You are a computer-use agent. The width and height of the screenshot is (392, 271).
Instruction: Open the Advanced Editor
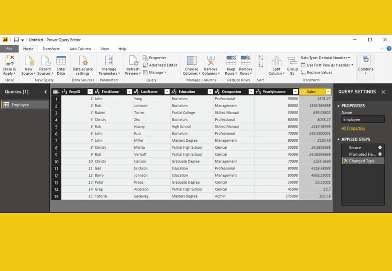tap(160, 65)
